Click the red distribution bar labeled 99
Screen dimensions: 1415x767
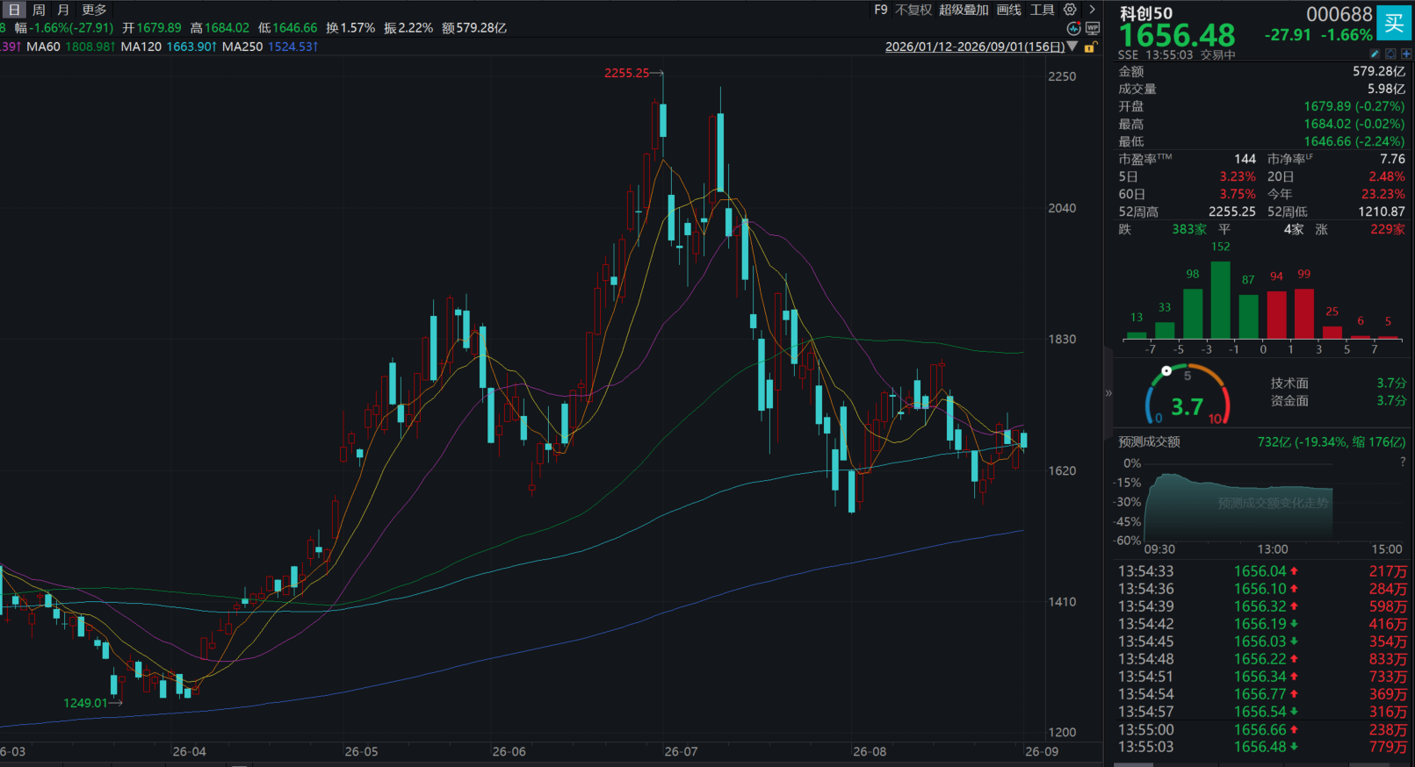click(1304, 313)
